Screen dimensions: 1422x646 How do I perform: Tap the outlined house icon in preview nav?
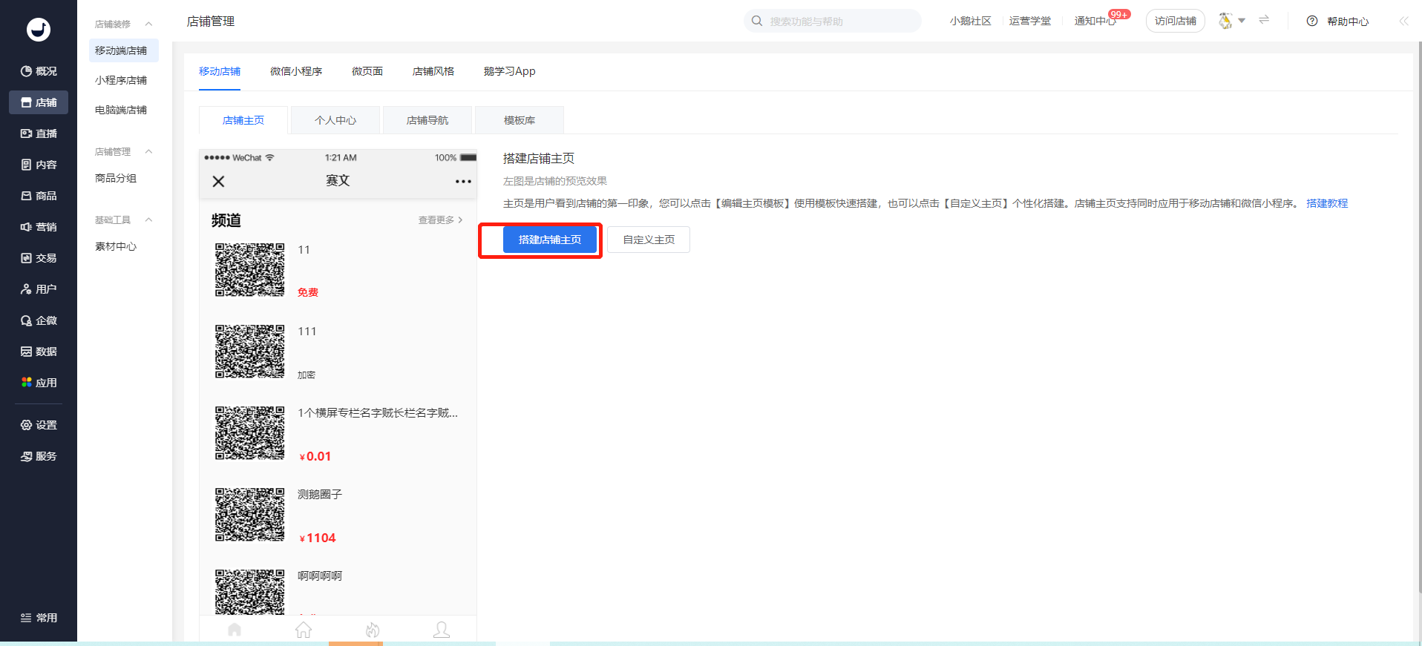(x=304, y=630)
